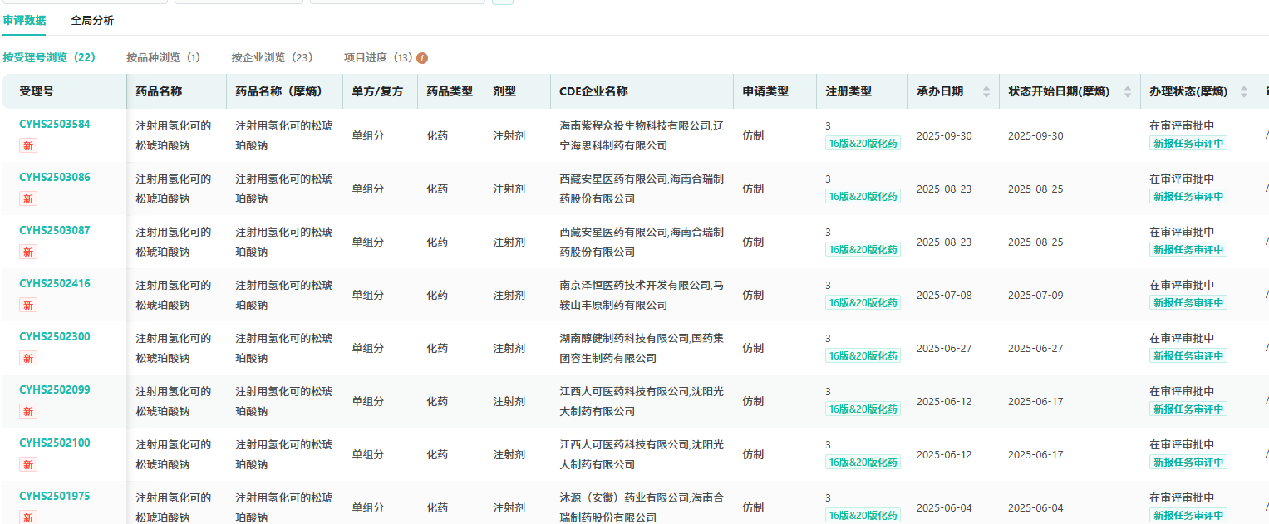Viewport: 1269px width, 524px height.
Task: Click the 新 badge under CYHS2503584
Action: (x=28, y=146)
